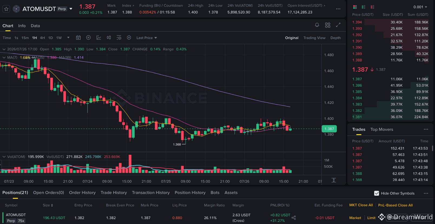Screen dimensions: 435x224
Task: Show both bids and asks order book view
Action: (355, 7)
